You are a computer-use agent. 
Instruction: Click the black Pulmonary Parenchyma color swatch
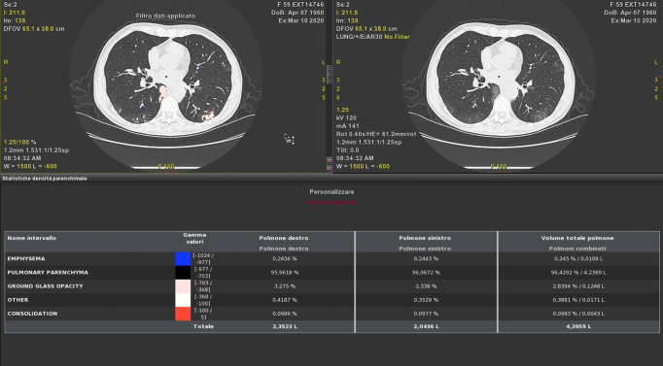183,272
